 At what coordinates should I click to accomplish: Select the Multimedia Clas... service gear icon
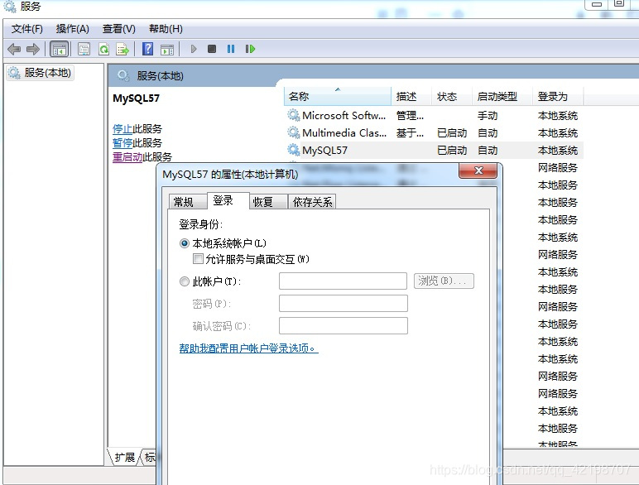[x=293, y=133]
